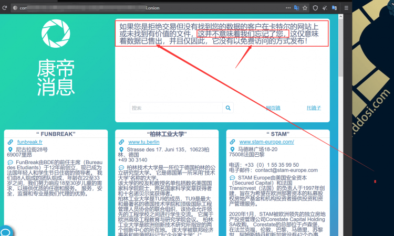Click location pin in FUNBREAK card
This screenshot has height=236, width=394.
coord(11,149)
